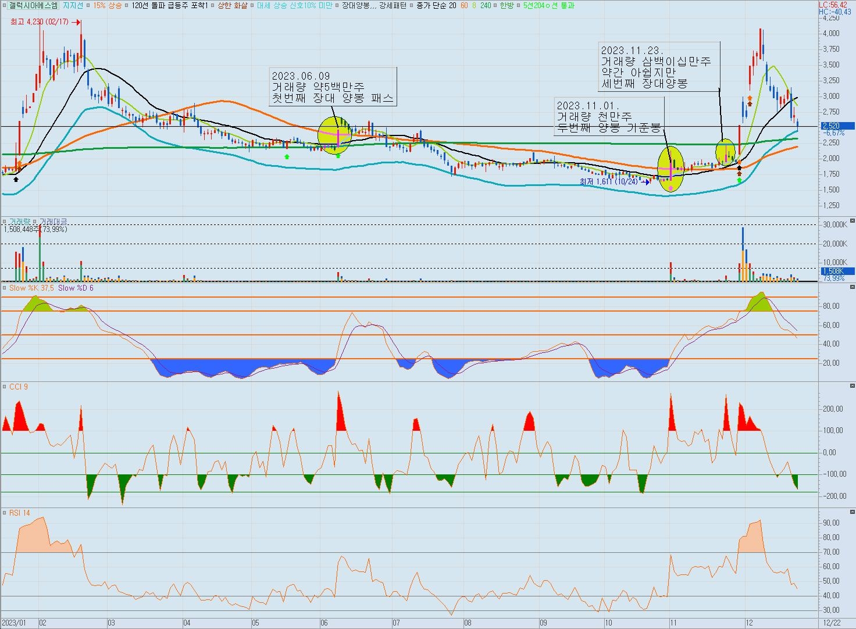This screenshot has height=629, width=856.
Task: Click the square marker before 5선204선 통과
Action: pyautogui.click(x=519, y=5)
